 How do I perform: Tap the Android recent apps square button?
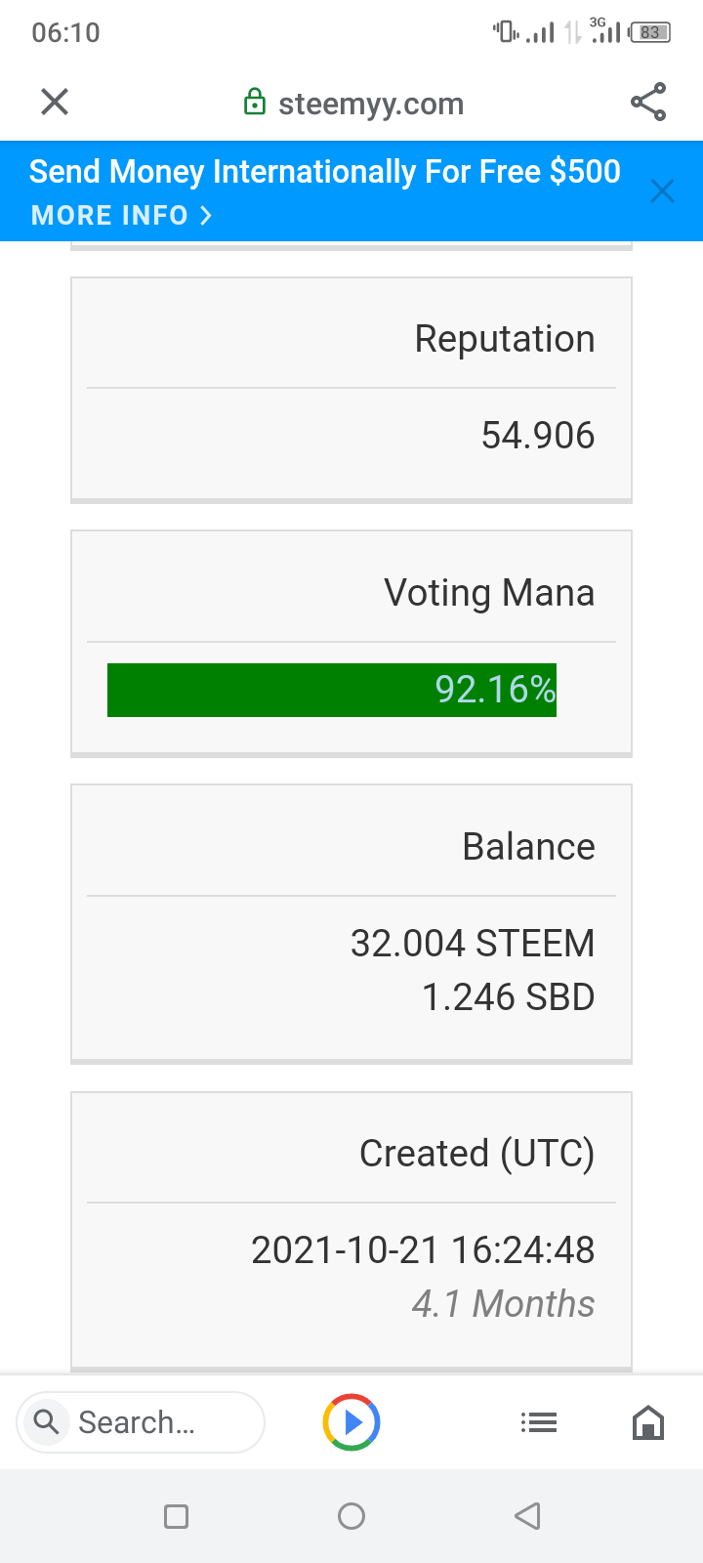point(176,1516)
